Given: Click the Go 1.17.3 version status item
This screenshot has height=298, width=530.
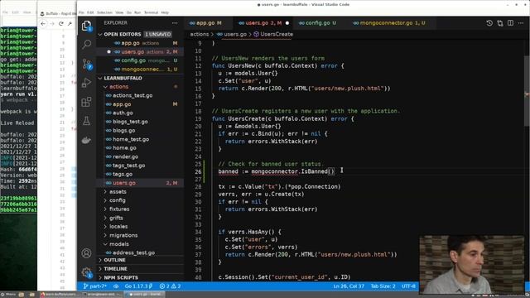Looking at the screenshot, I should pos(138,286).
